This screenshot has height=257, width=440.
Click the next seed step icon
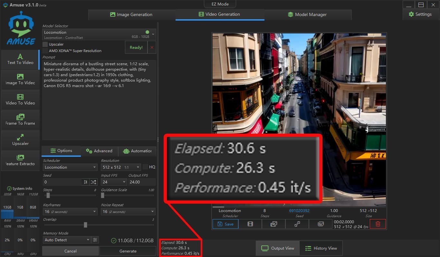point(85,182)
